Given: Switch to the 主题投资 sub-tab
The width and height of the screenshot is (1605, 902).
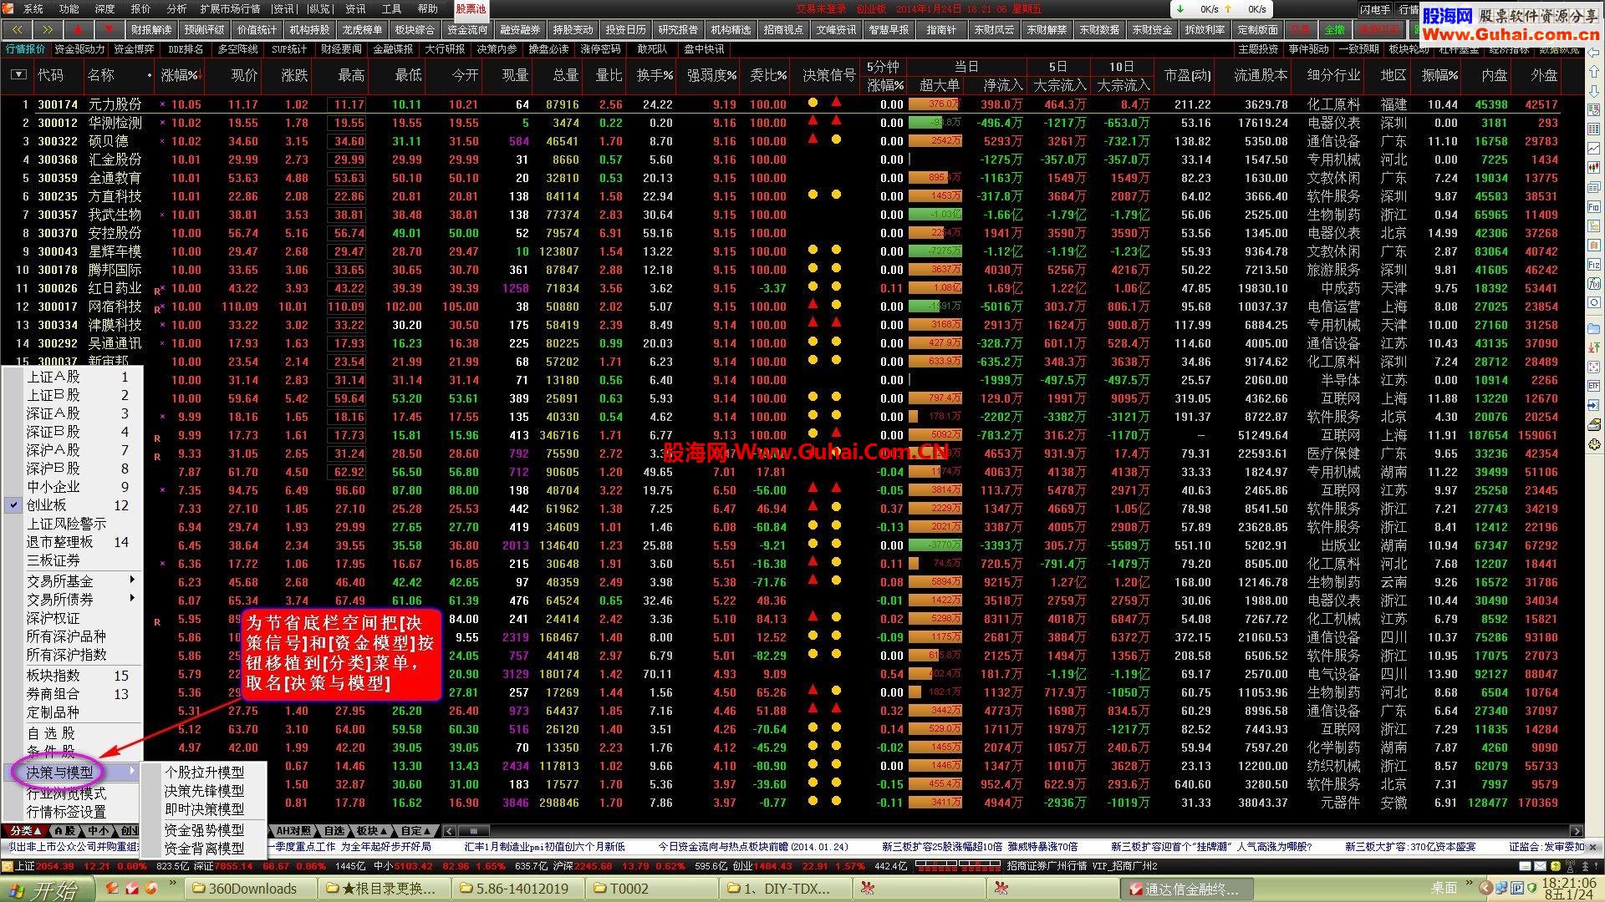Looking at the screenshot, I should tap(1258, 49).
